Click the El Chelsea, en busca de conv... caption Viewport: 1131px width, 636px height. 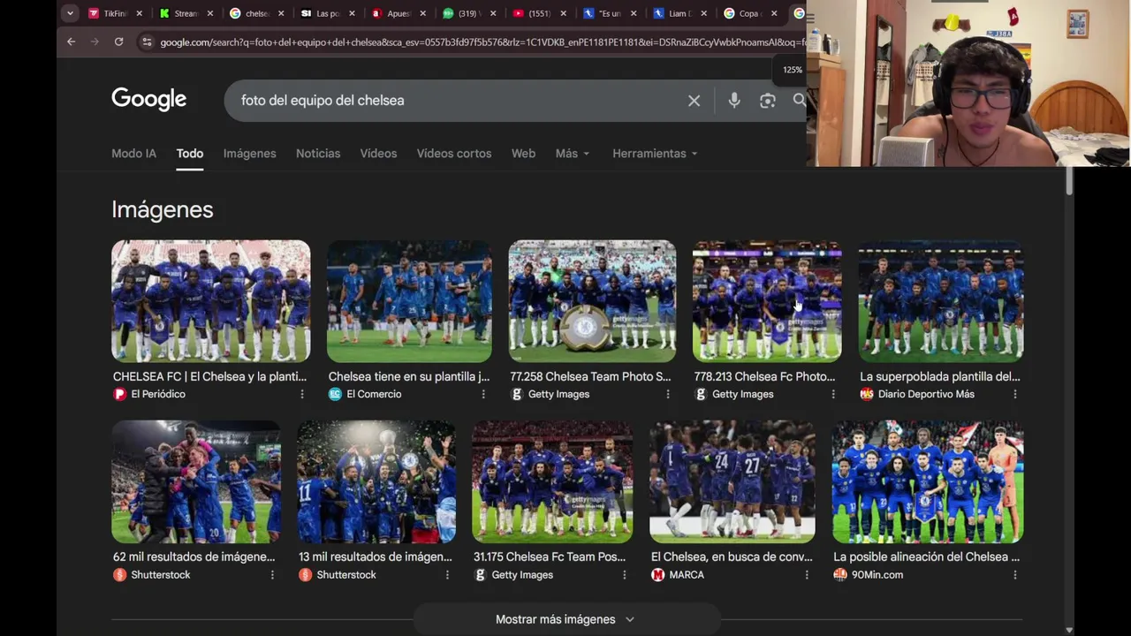pos(732,556)
